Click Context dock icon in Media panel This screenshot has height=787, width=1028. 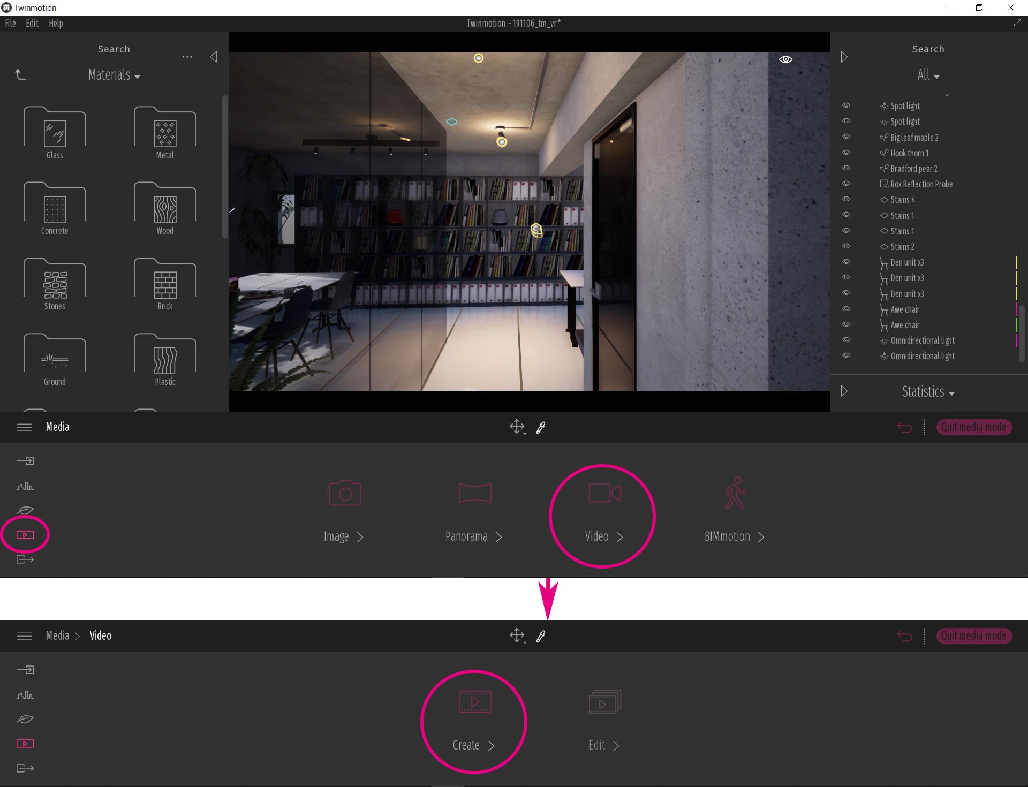point(25,486)
